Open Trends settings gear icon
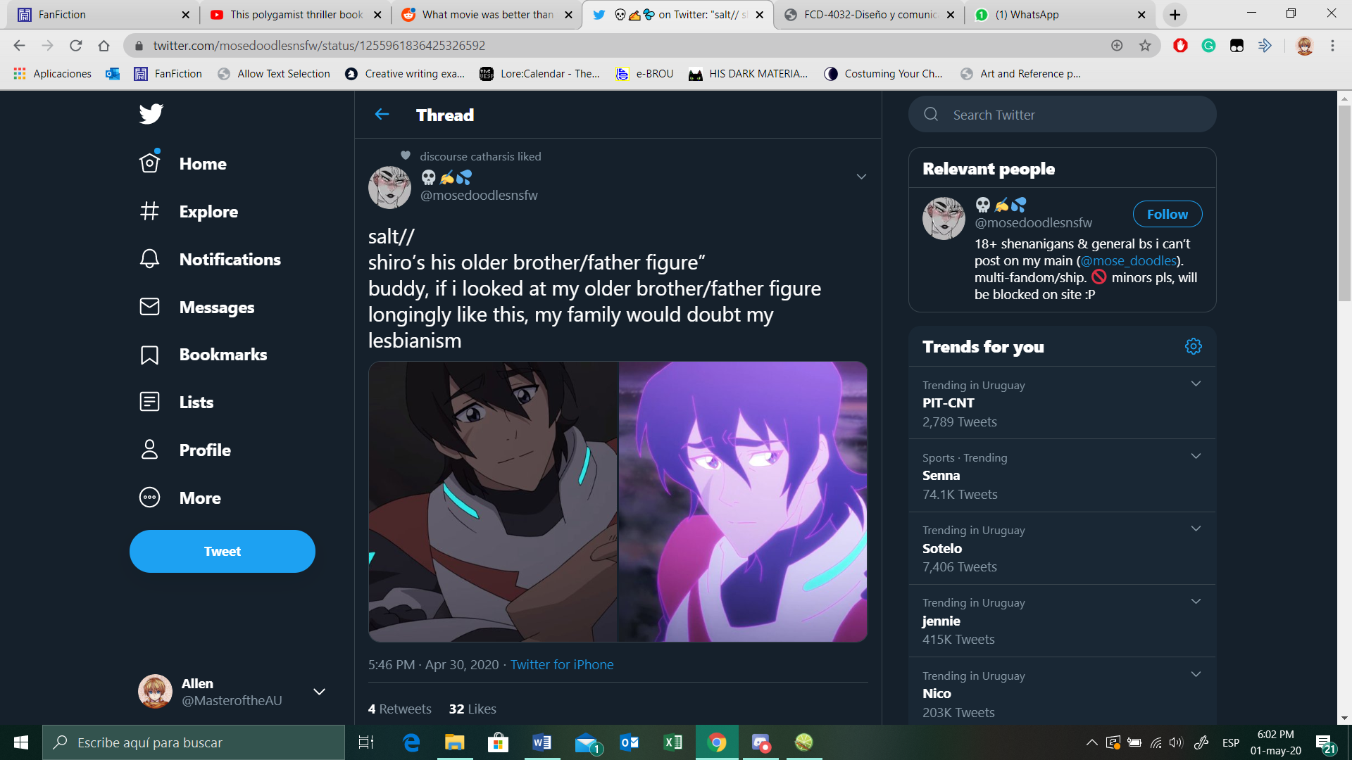Screen dimensions: 1352x760 point(1193,346)
